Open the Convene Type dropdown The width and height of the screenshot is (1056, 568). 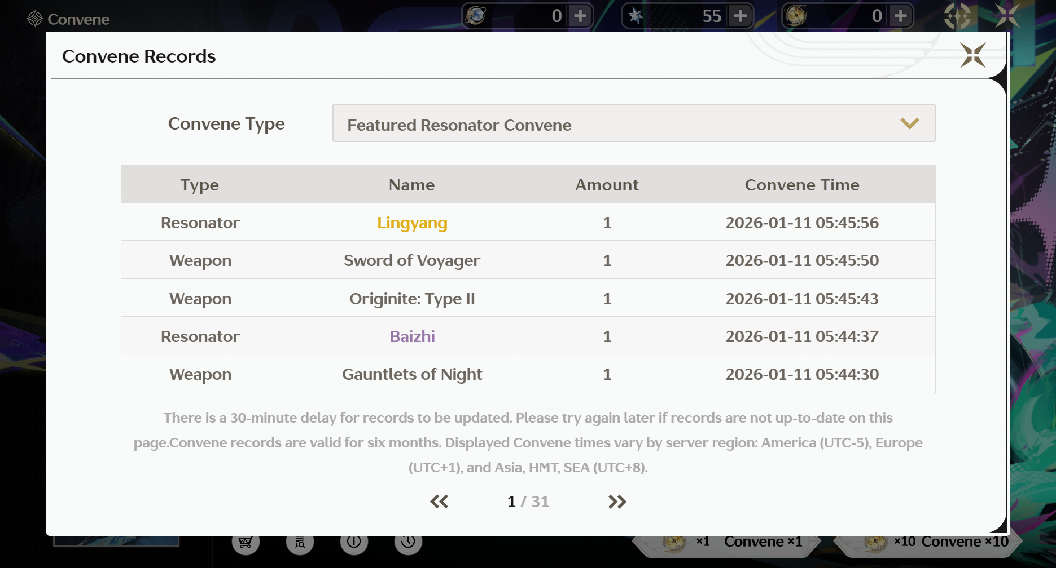point(634,123)
